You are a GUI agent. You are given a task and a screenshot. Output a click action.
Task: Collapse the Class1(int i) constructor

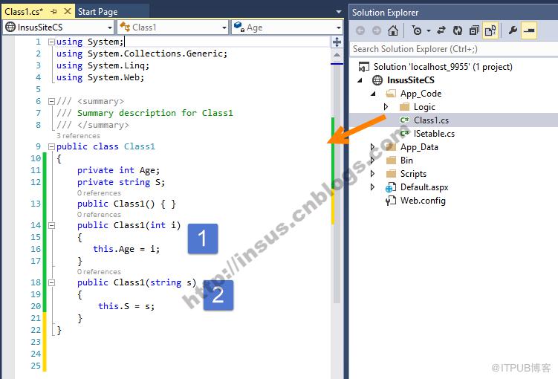(51, 225)
